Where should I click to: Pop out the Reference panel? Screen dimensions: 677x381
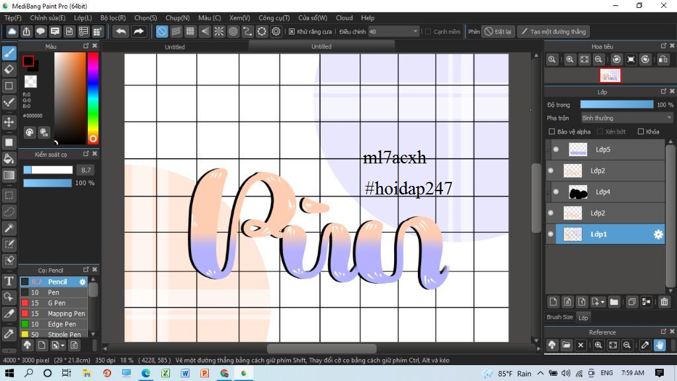664,332
